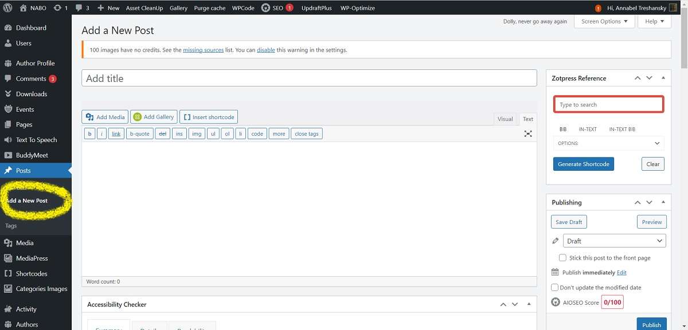This screenshot has height=330, width=688.
Task: Open the Draft status dropdown
Action: click(614, 241)
